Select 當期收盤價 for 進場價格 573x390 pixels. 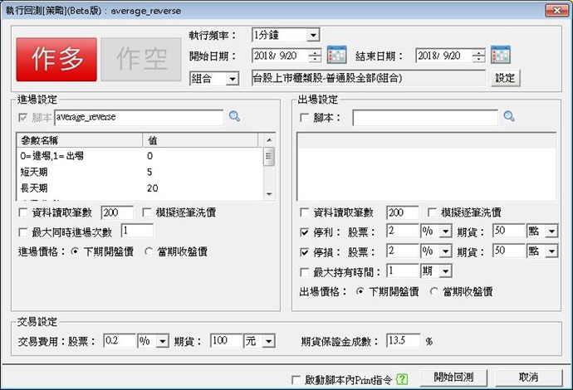(149, 251)
